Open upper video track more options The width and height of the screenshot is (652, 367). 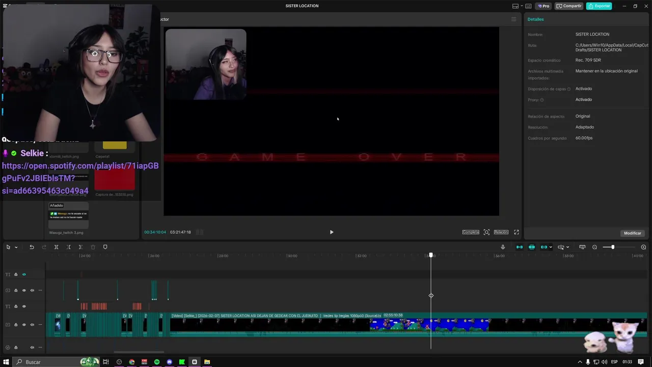(40, 291)
